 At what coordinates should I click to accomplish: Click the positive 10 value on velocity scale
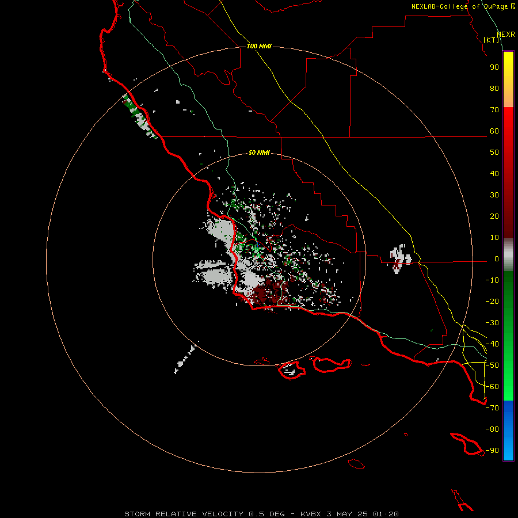click(x=494, y=238)
